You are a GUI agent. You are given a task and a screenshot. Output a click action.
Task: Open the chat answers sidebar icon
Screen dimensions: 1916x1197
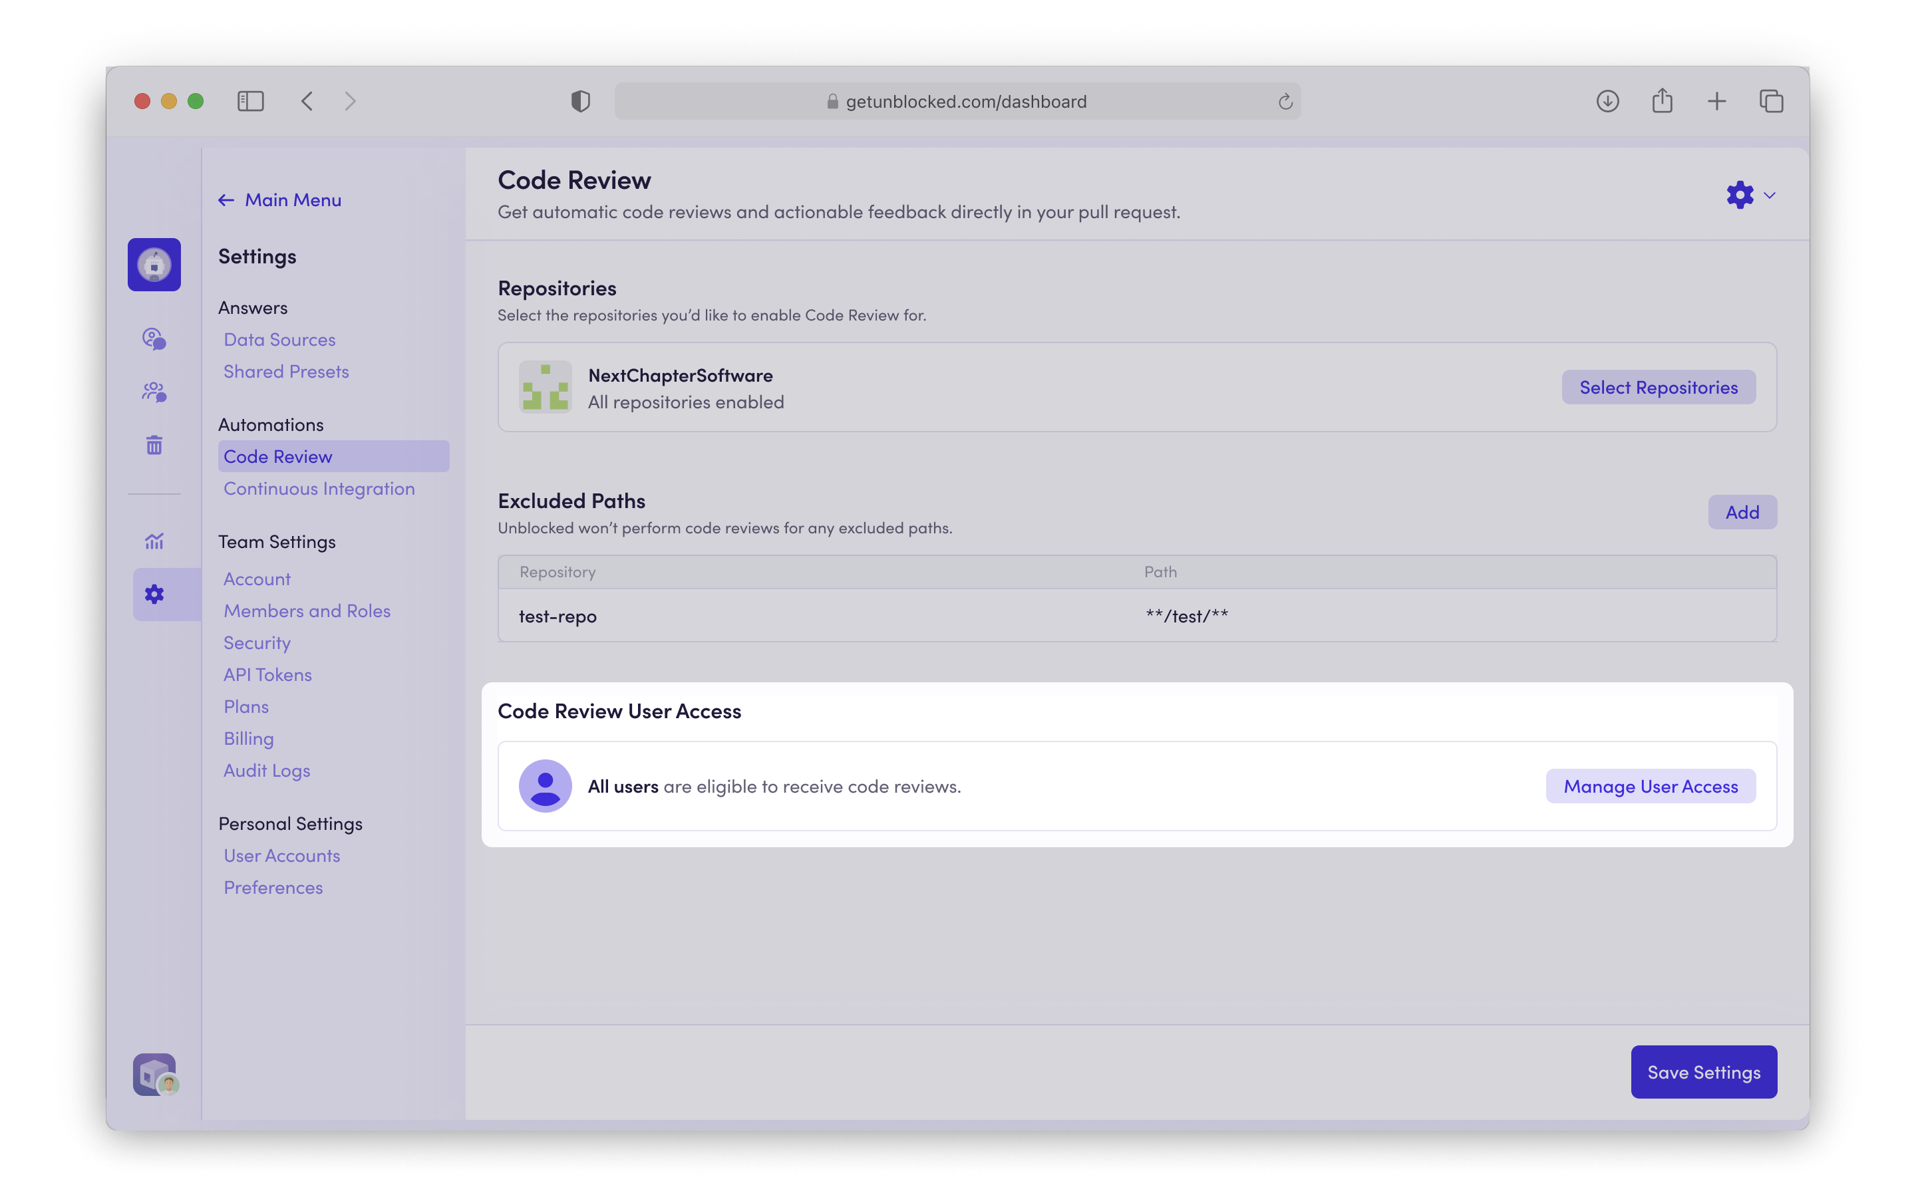coord(154,339)
